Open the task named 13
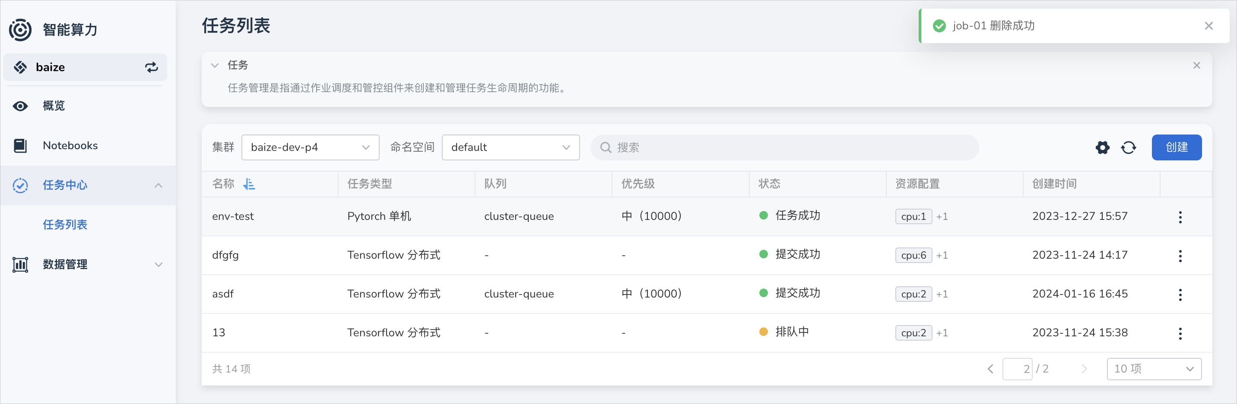This screenshot has width=1237, height=404. tap(219, 333)
